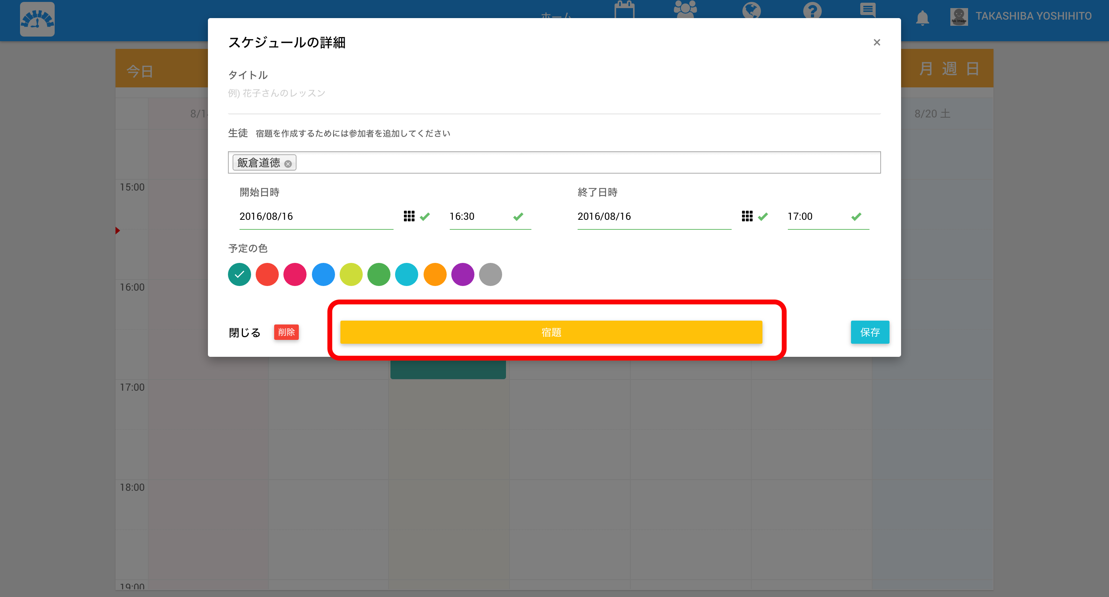Viewport: 1109px width, 597px height.
Task: Open the calendar icon in top navigation
Action: click(624, 10)
